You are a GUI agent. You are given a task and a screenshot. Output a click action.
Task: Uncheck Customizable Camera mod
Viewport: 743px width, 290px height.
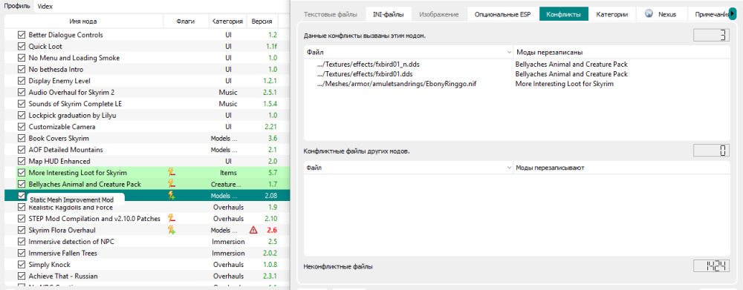(21, 127)
